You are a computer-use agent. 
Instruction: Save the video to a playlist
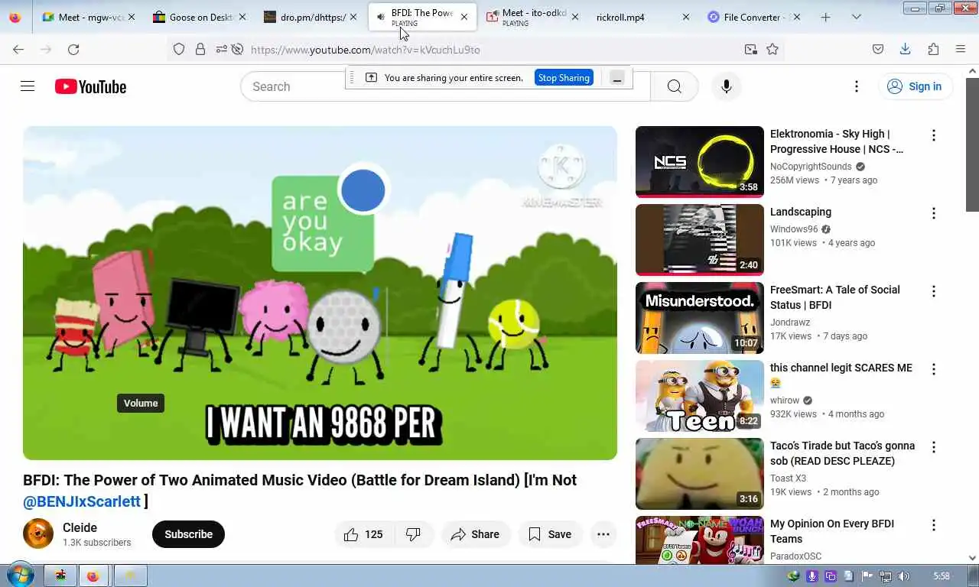coord(550,534)
